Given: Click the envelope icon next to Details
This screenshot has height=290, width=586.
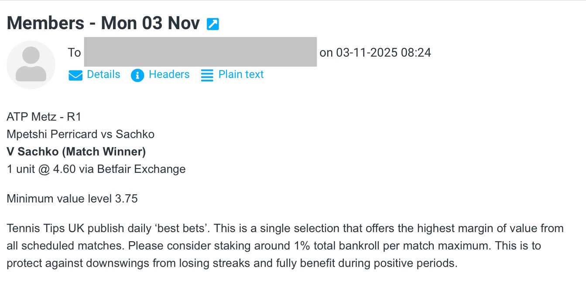Looking at the screenshot, I should pyautogui.click(x=75, y=75).
